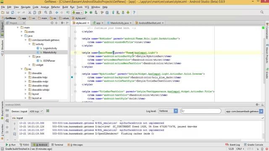The image size is (269, 151).
Task: Toggle tool window bars icon in status bar
Action: (2, 149)
